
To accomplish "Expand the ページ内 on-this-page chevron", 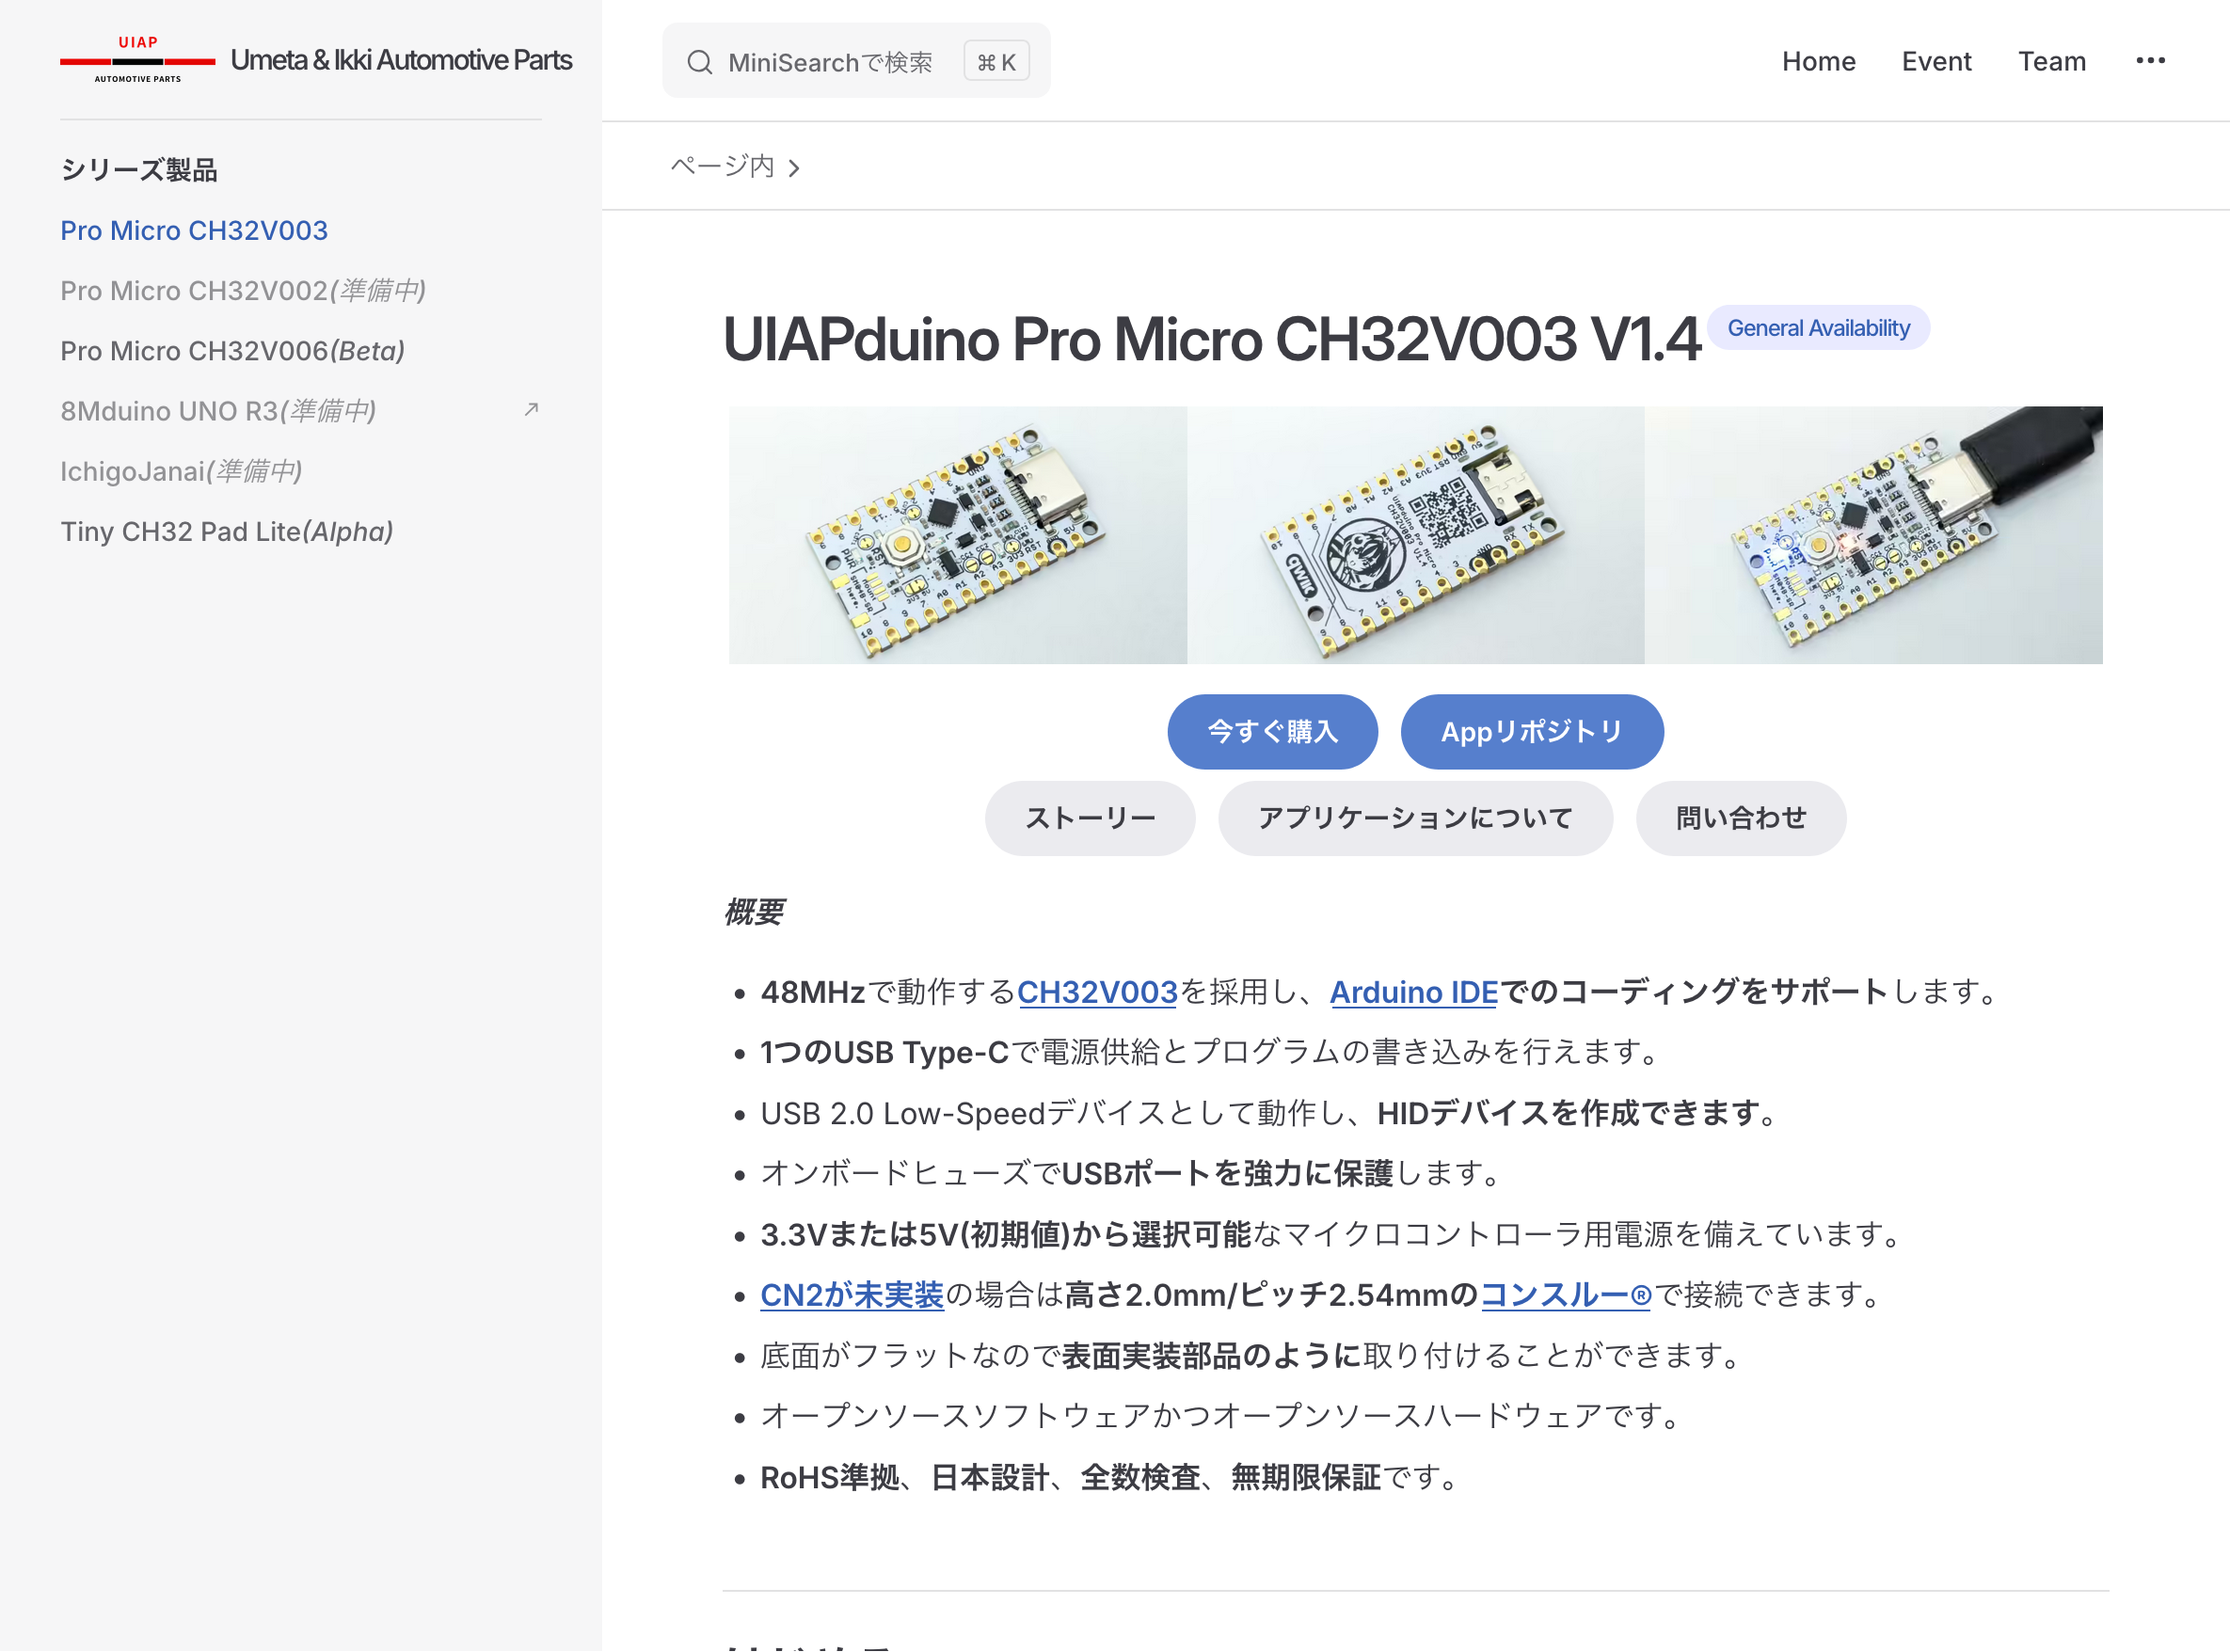I will 794,168.
